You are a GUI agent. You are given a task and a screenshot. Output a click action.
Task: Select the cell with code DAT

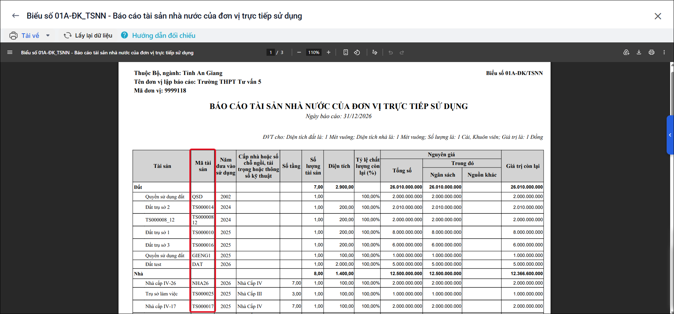pos(203,264)
